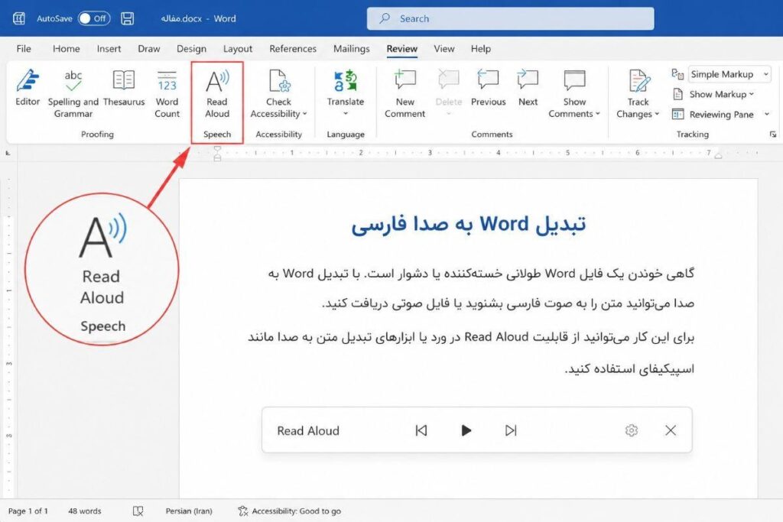783x522 pixels.
Task: Switch to the Design tab
Action: [191, 48]
